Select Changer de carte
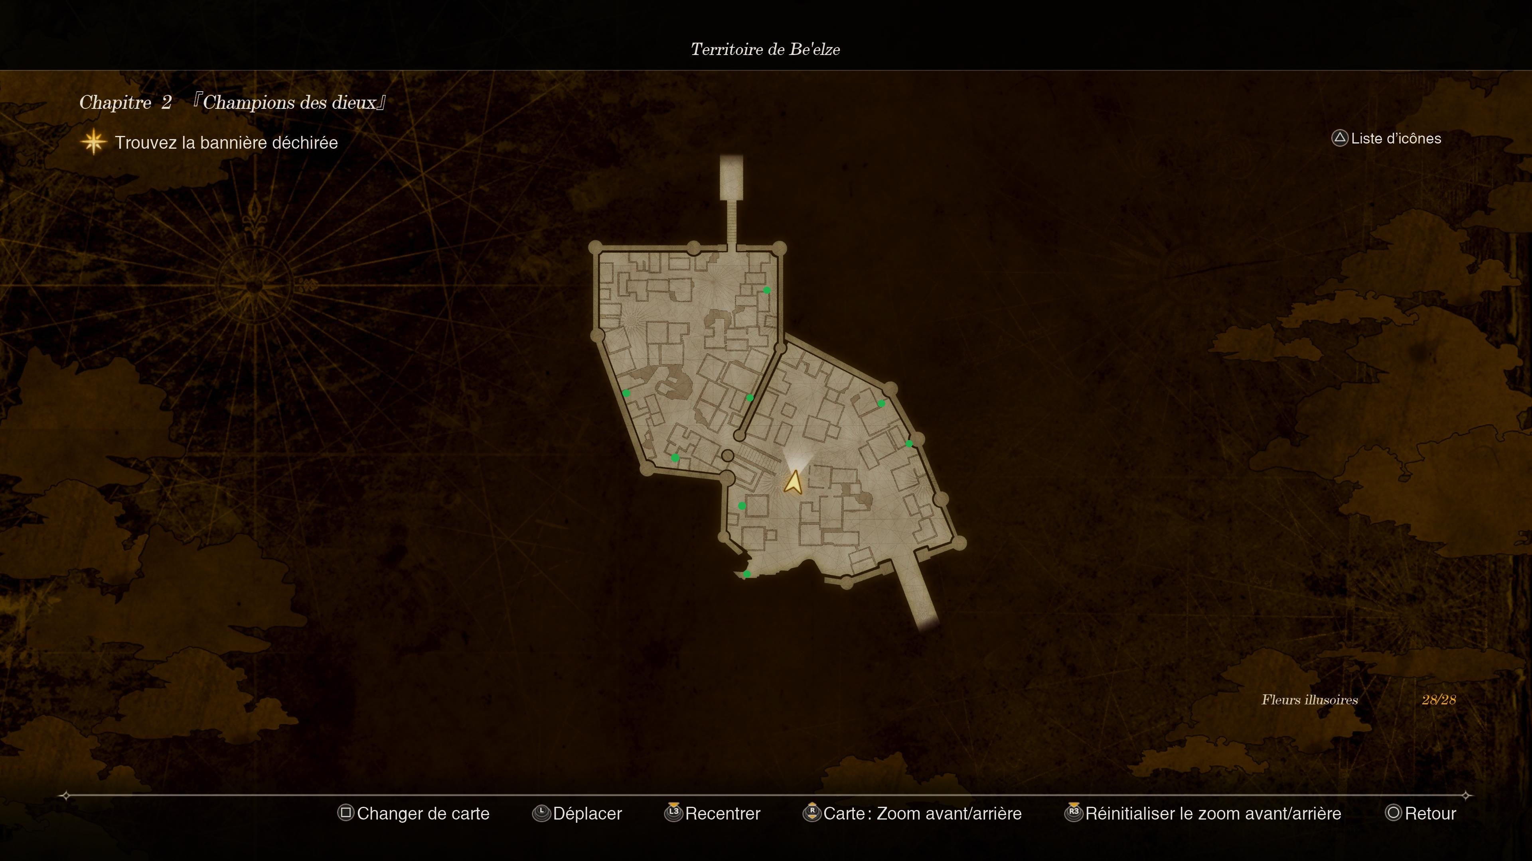 point(423,814)
